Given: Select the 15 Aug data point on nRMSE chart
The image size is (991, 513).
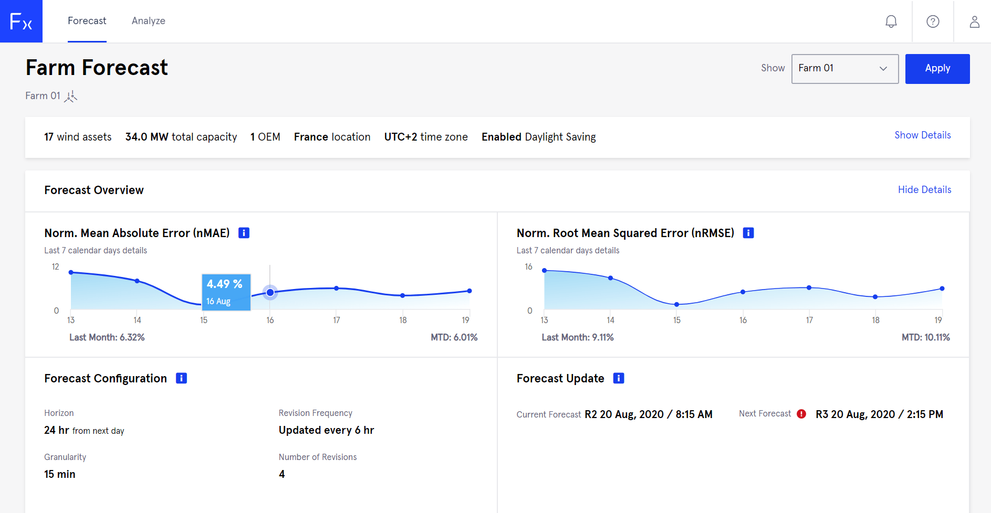Looking at the screenshot, I should (x=676, y=304).
